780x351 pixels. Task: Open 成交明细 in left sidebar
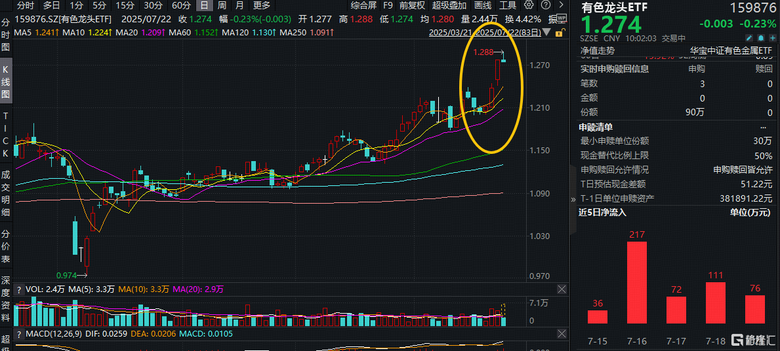point(6,194)
